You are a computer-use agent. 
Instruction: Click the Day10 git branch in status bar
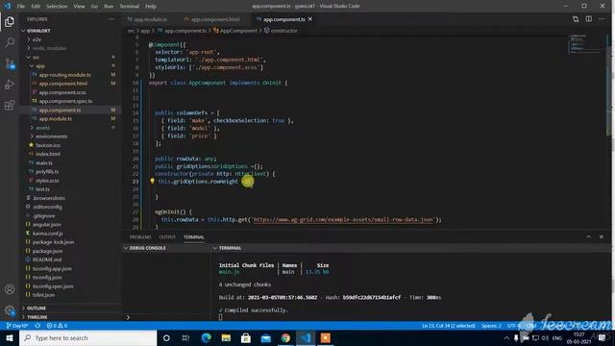coord(17,326)
